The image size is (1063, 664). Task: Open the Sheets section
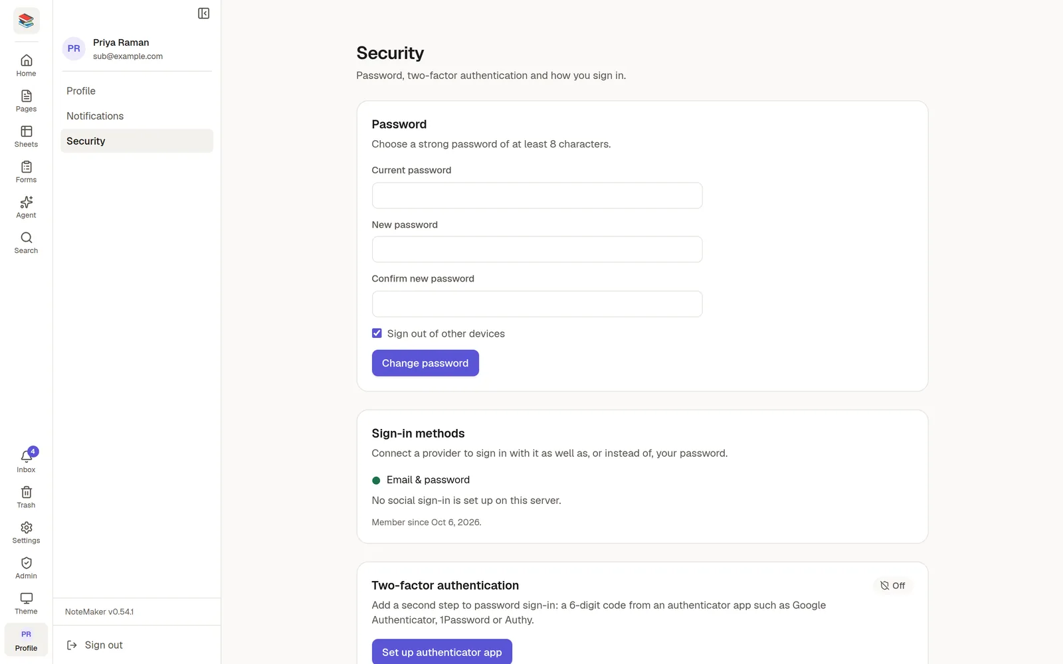pos(26,136)
